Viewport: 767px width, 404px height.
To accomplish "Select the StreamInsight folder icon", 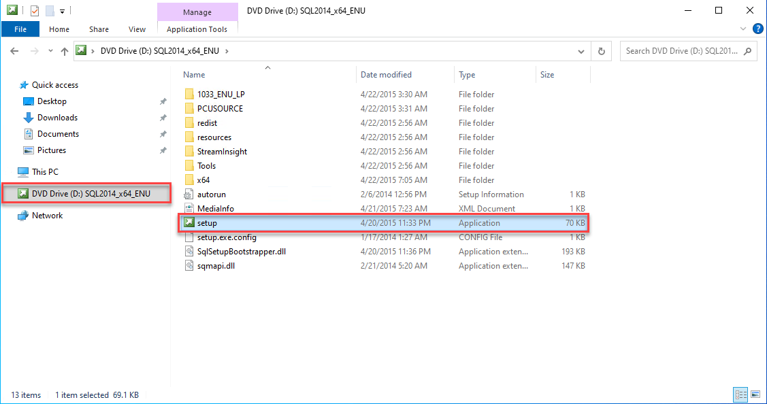I will 189,152.
